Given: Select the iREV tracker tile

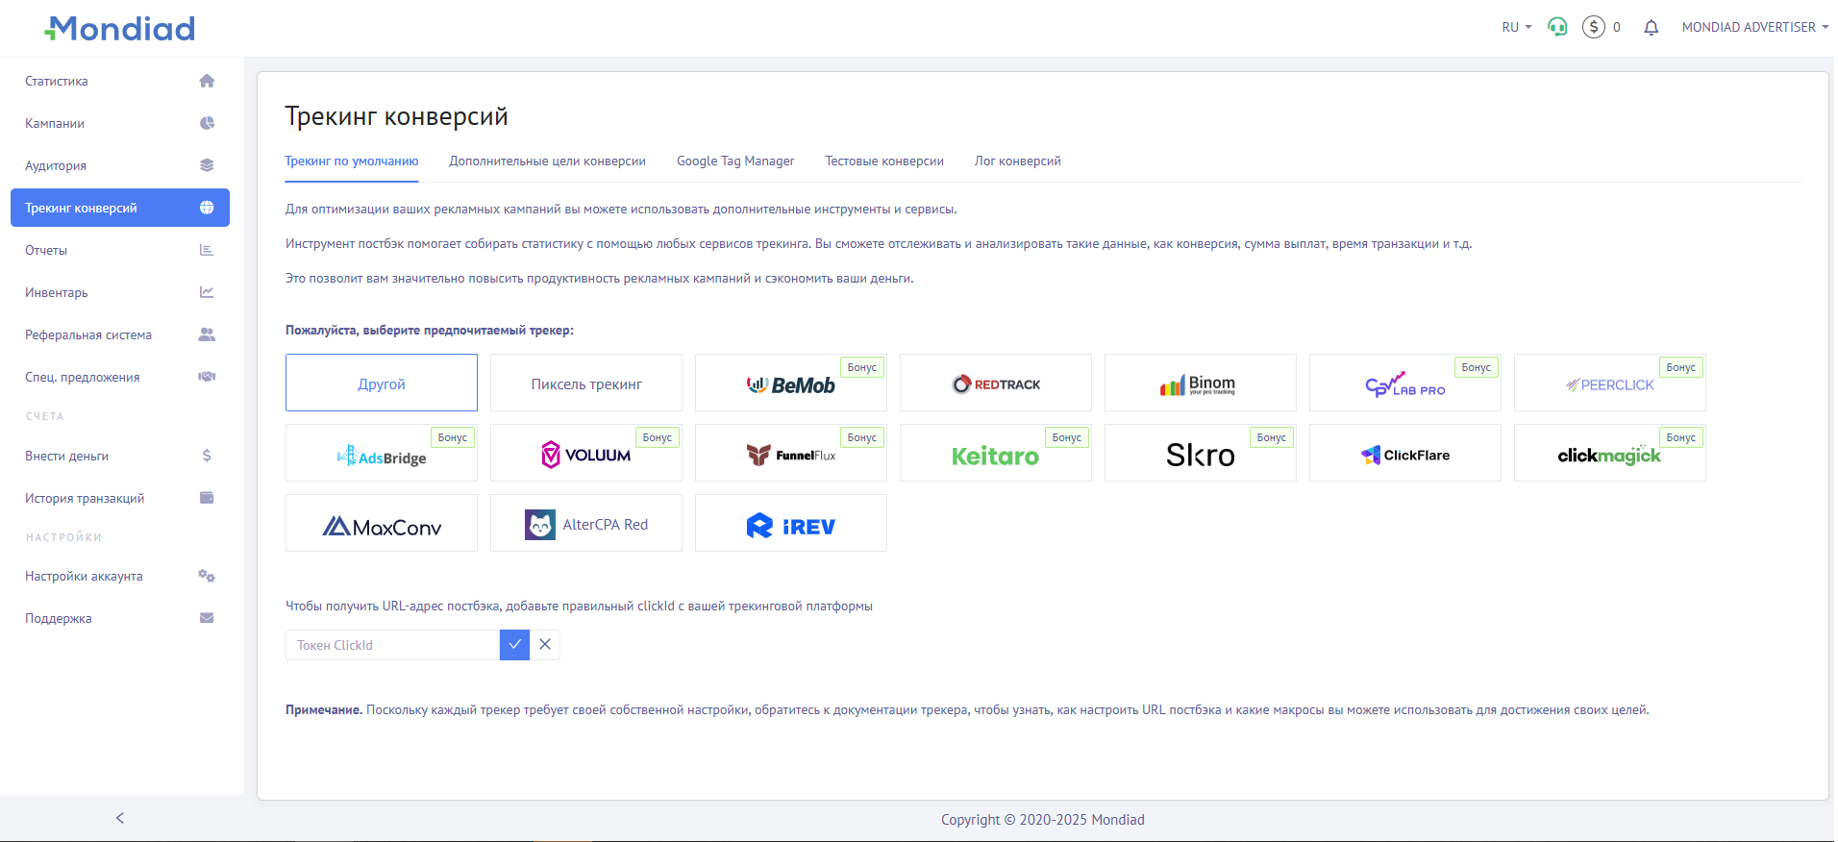Looking at the screenshot, I should [x=790, y=524].
